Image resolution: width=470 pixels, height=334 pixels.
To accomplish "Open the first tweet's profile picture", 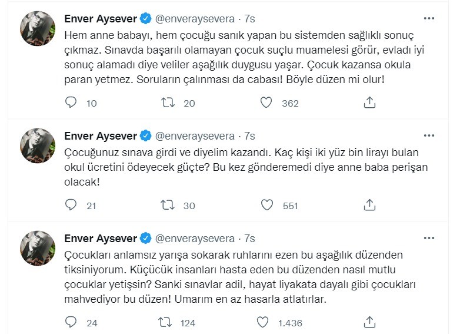I will (38, 29).
